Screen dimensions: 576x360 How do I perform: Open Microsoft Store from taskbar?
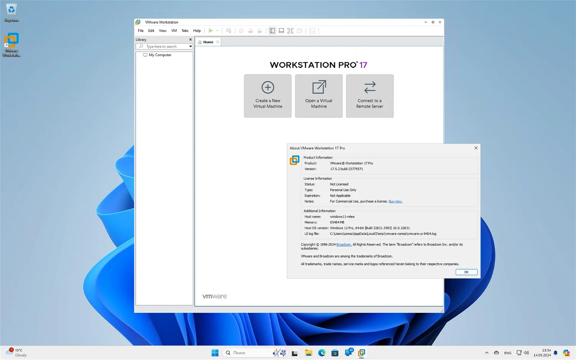coord(335,353)
